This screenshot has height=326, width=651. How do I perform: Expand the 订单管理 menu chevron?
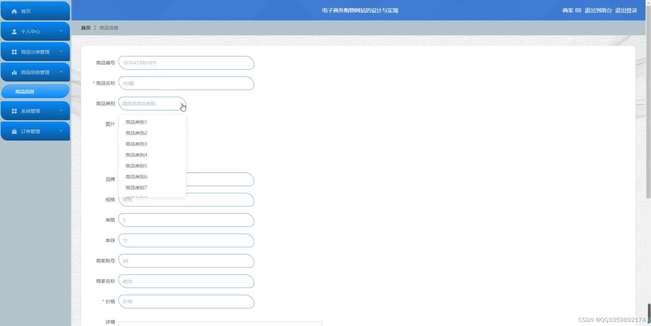(x=61, y=131)
